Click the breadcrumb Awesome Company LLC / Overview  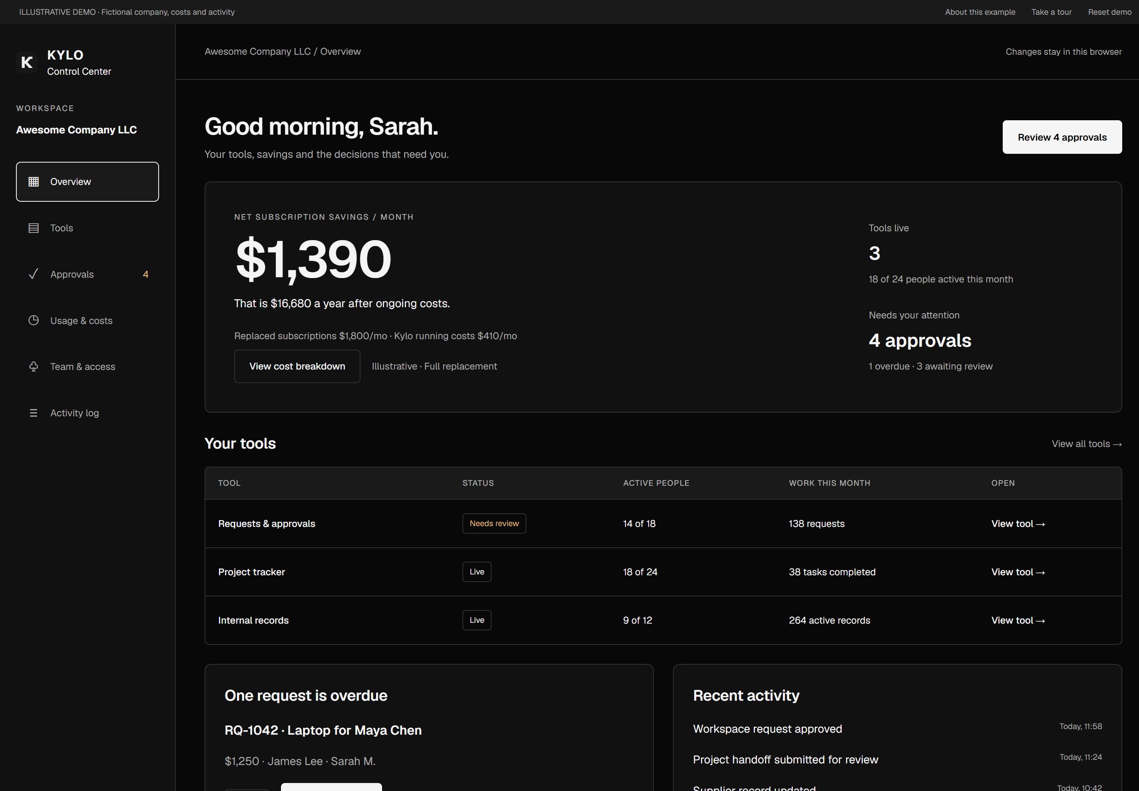(x=283, y=52)
